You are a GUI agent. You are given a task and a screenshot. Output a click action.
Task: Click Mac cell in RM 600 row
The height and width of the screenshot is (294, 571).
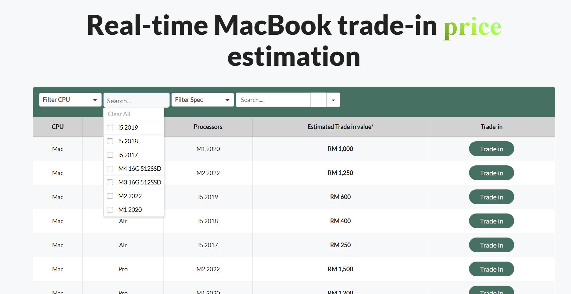click(58, 197)
